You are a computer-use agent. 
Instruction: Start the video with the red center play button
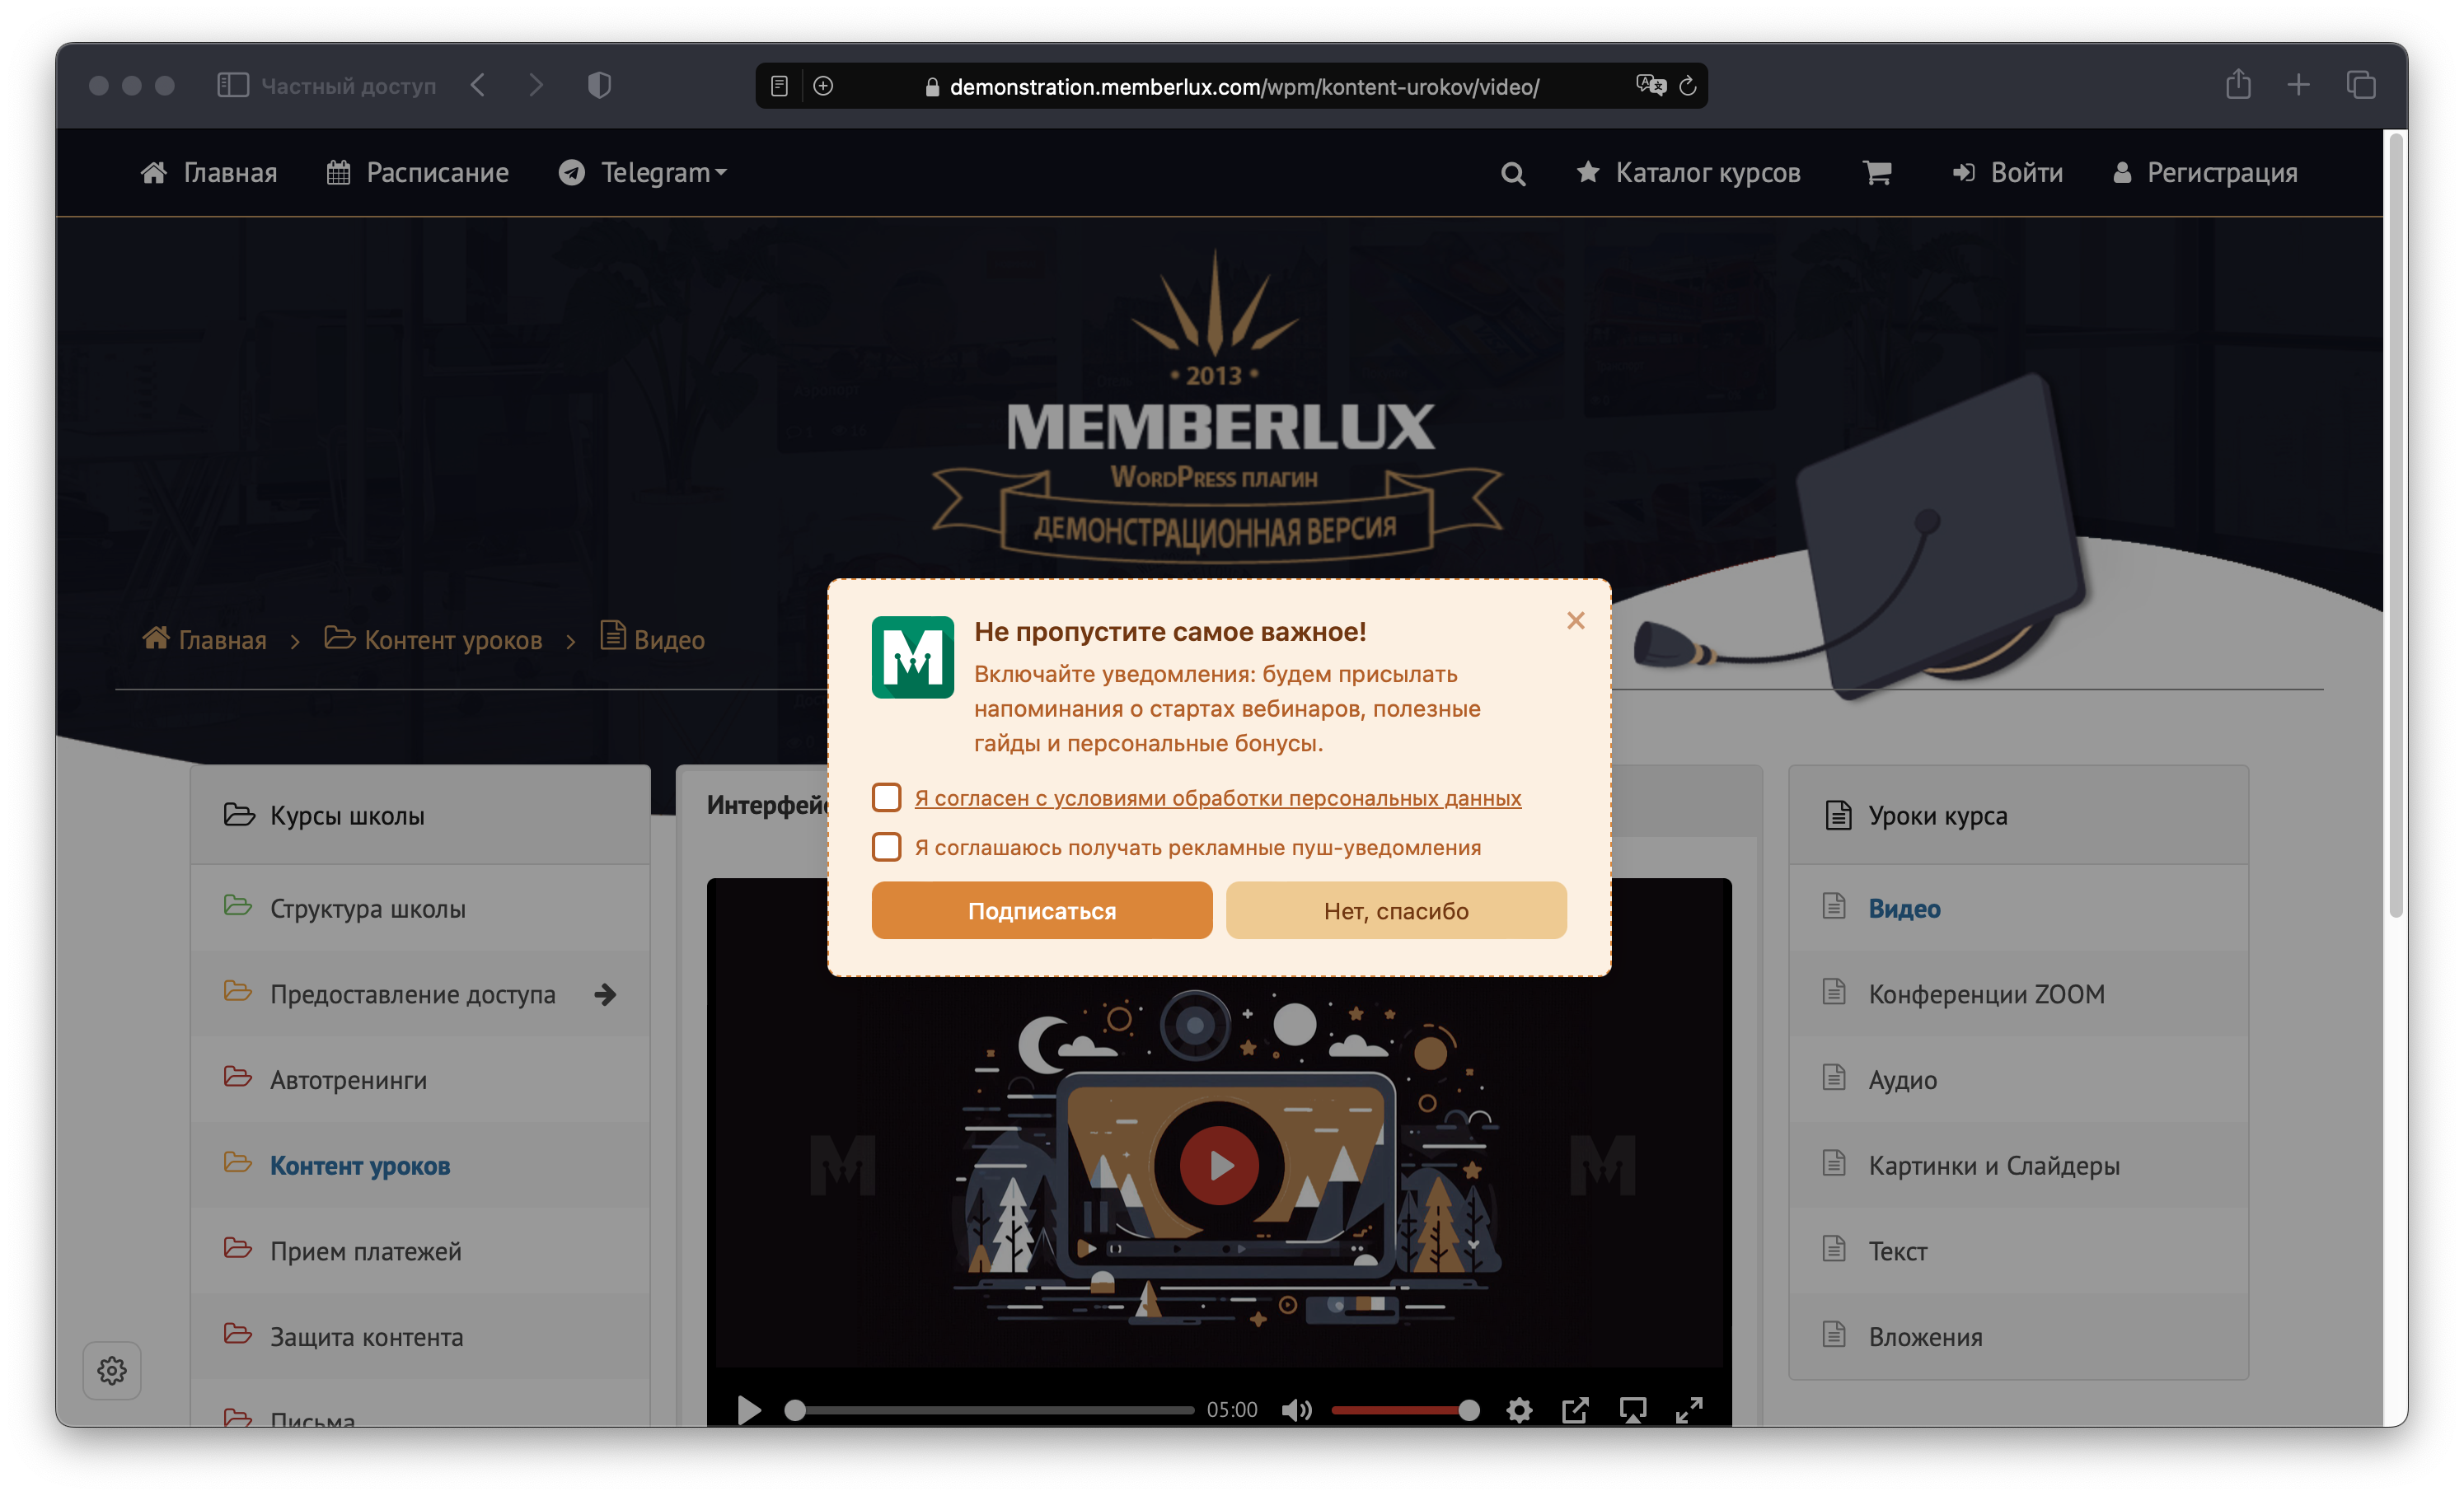coord(1219,1165)
